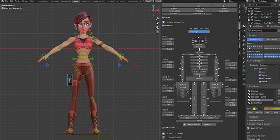Click the viewport zoom magnifier icon
Viewport: 280px width, 140px height.
pyautogui.click(x=157, y=19)
